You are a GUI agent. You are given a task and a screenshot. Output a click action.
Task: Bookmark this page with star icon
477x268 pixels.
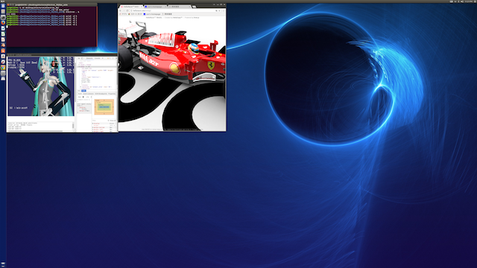219,10
